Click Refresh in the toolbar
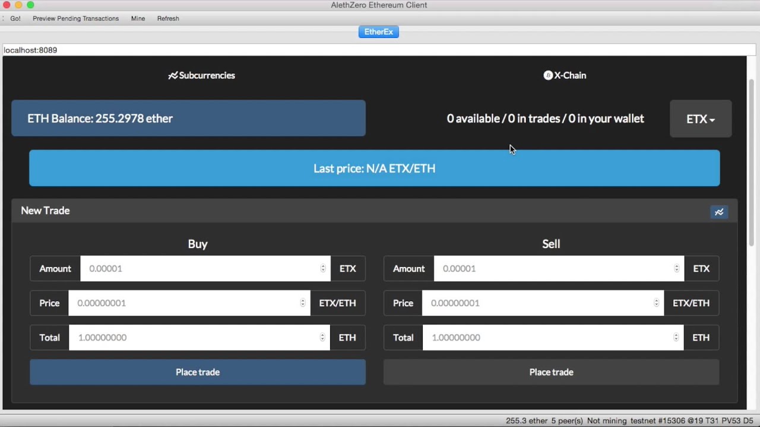 [168, 18]
